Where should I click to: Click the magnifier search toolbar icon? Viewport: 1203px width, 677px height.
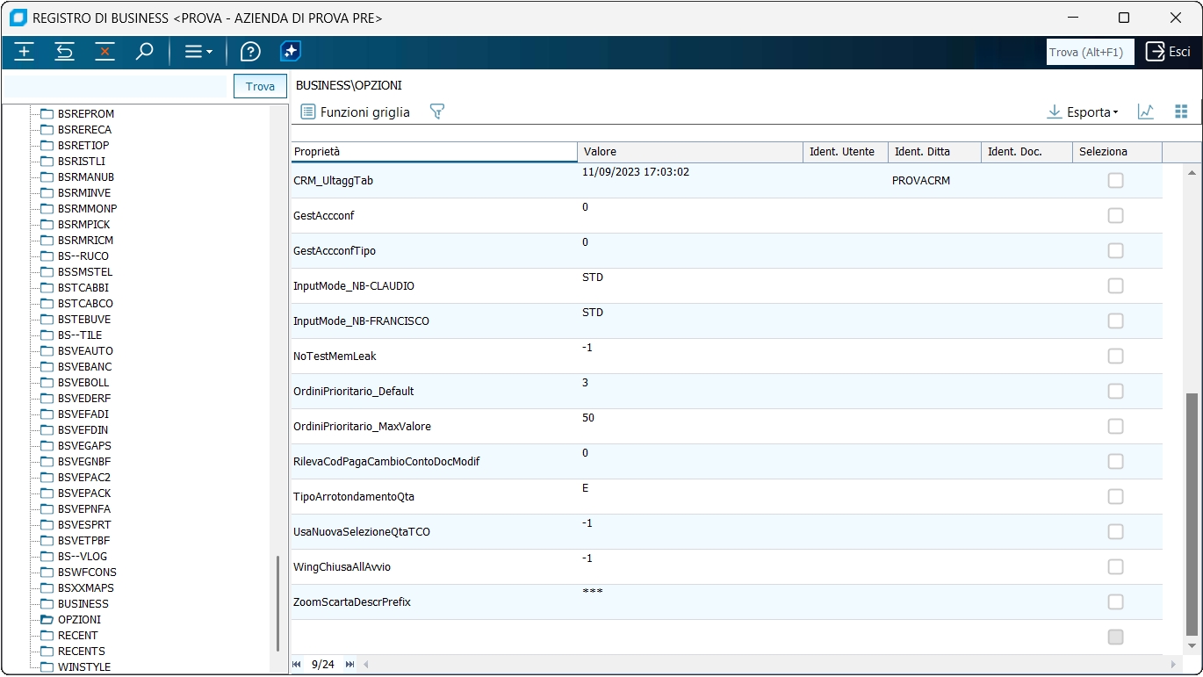point(145,52)
